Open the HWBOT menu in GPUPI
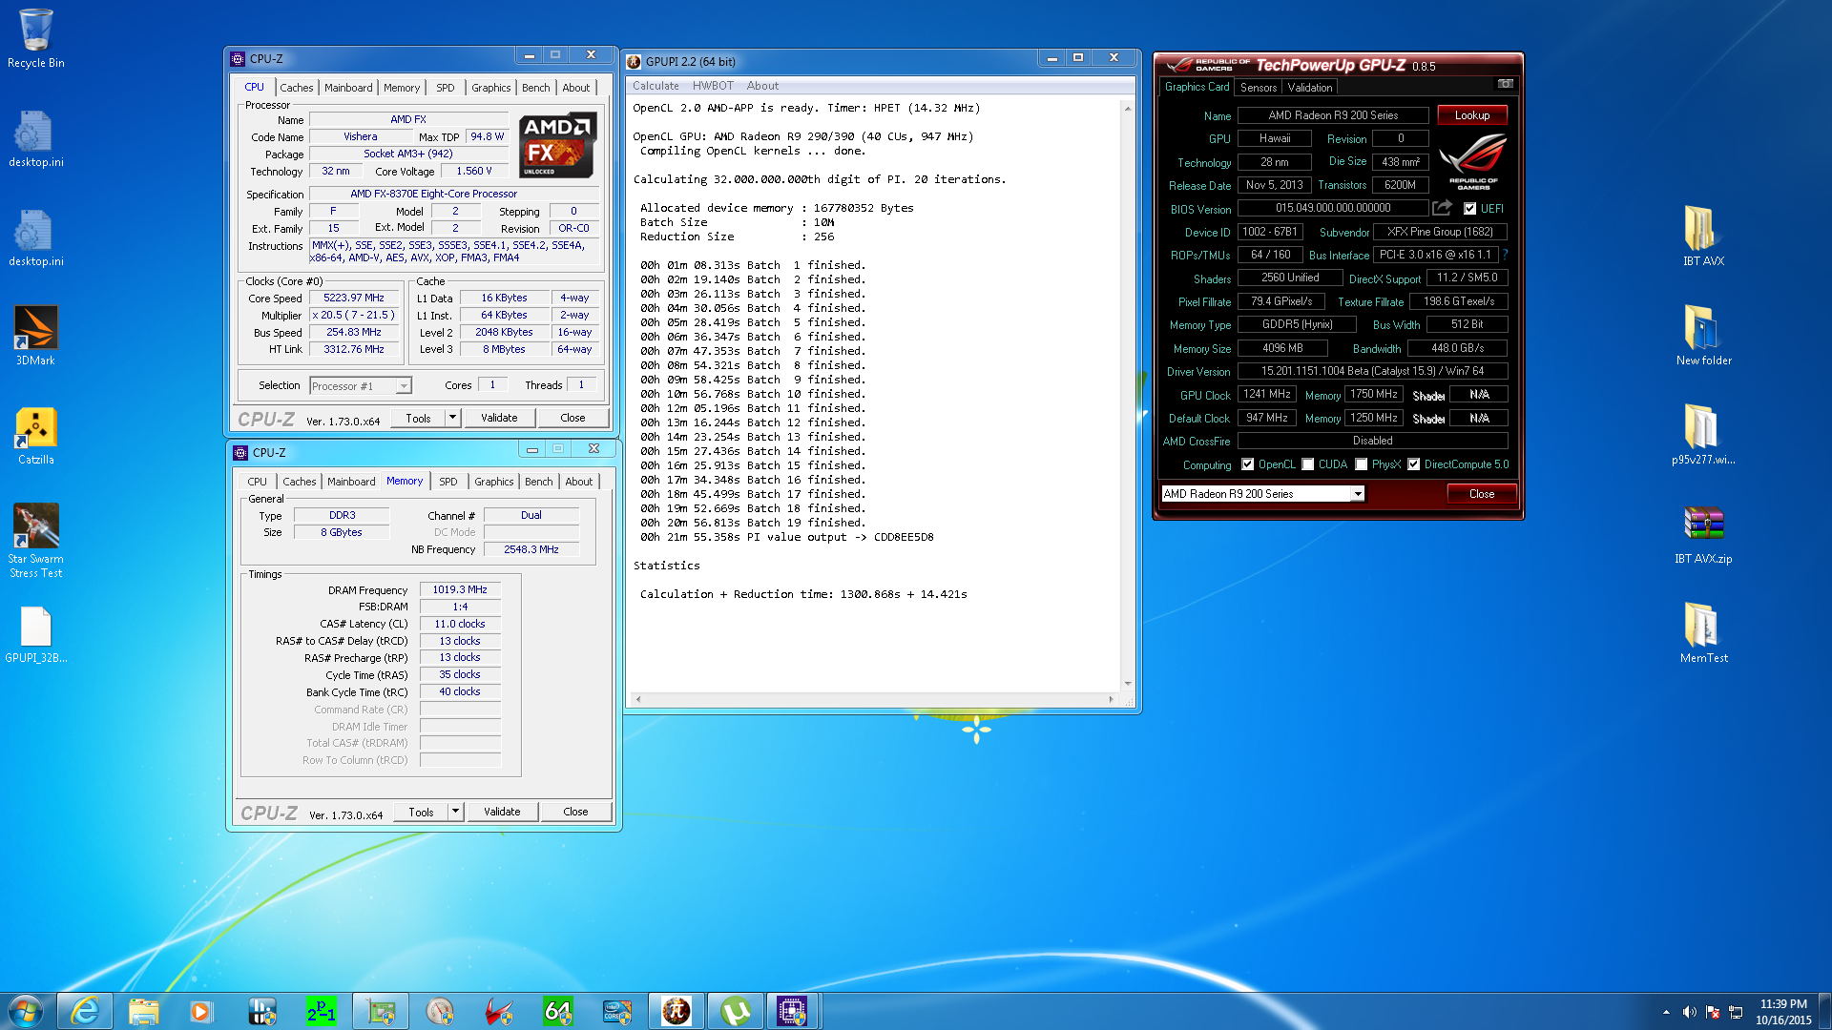 pyautogui.click(x=713, y=86)
